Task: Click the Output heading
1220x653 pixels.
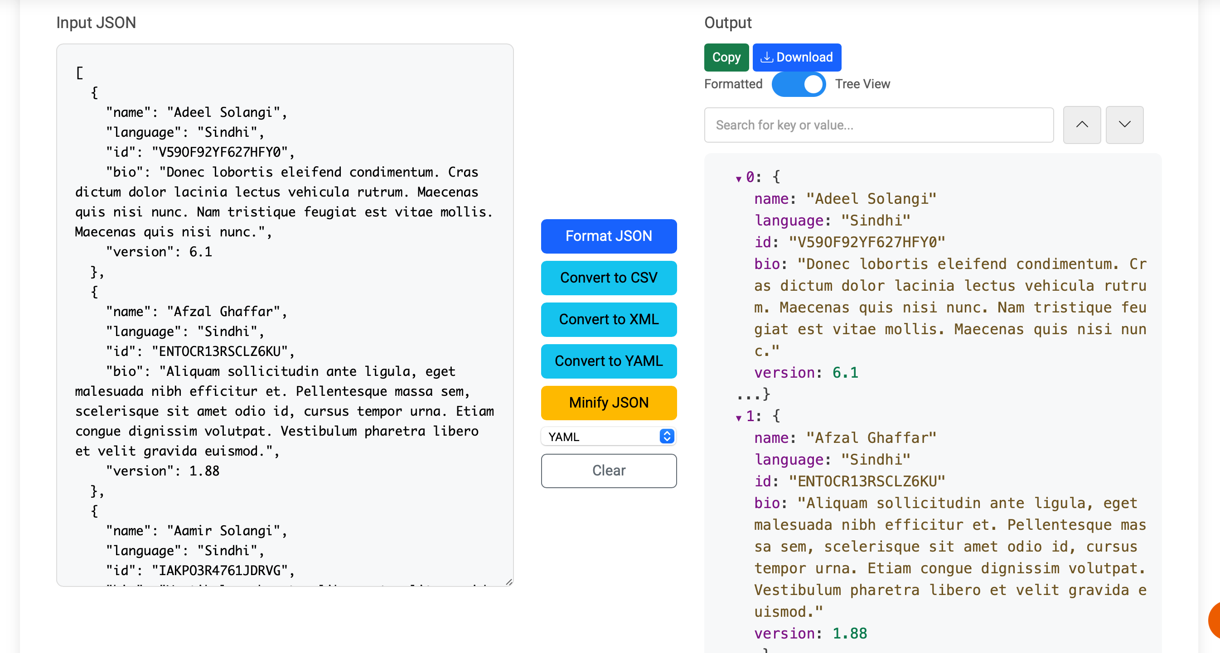Action: tap(728, 23)
